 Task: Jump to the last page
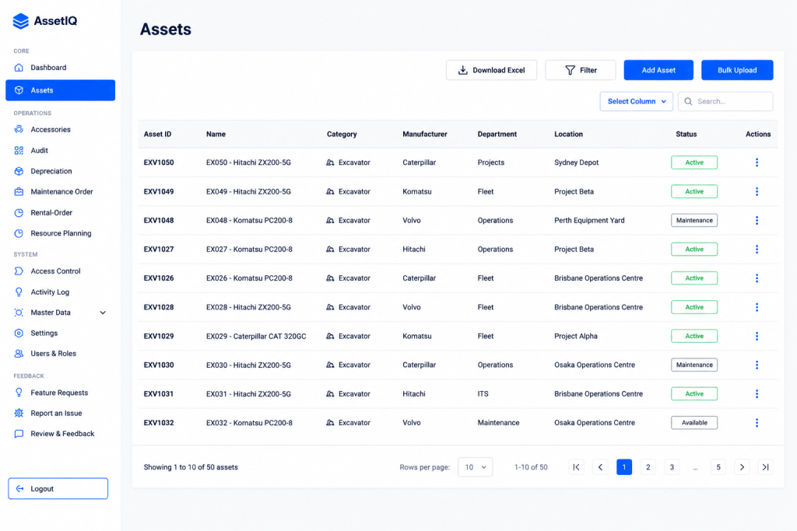coord(766,467)
